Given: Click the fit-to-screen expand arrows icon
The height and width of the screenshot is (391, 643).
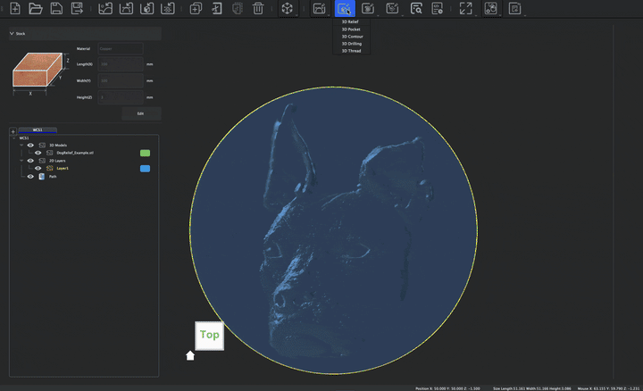Looking at the screenshot, I should (466, 8).
